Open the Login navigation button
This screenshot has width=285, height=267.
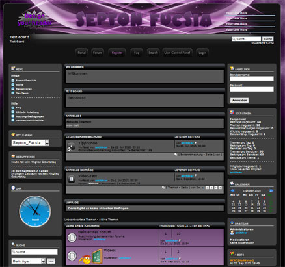click(202, 53)
